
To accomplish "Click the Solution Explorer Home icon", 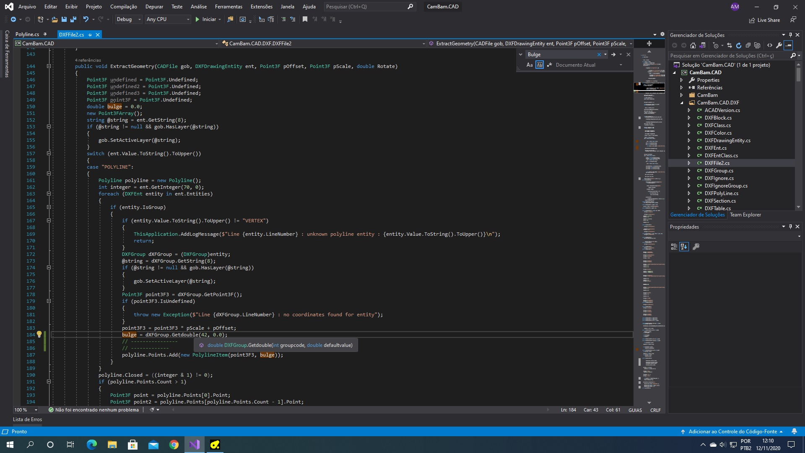I will point(693,45).
